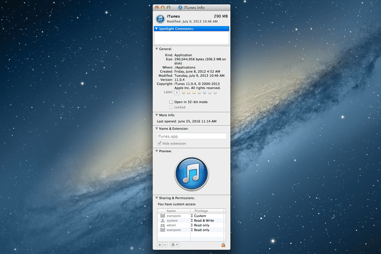The height and width of the screenshot is (254, 381).
Task: Click the iTunes.app name field
Action: (x=192, y=136)
